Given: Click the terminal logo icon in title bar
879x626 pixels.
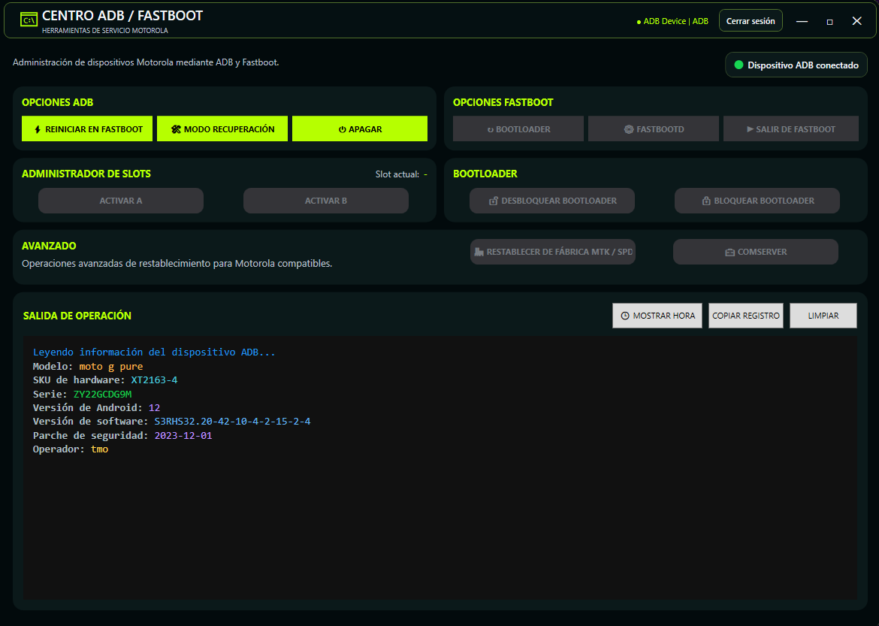Looking at the screenshot, I should tap(29, 20).
